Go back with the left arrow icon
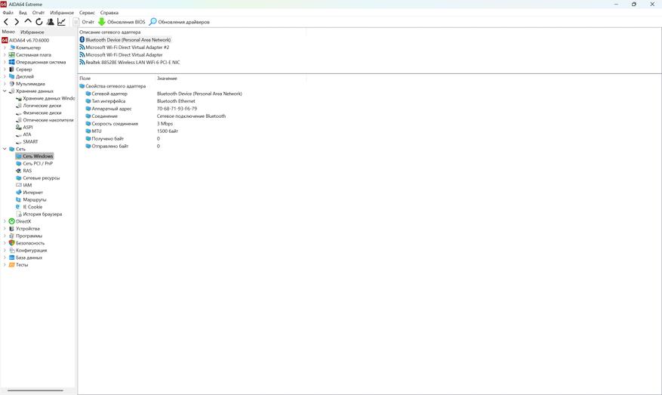The image size is (662, 395). (x=6, y=22)
